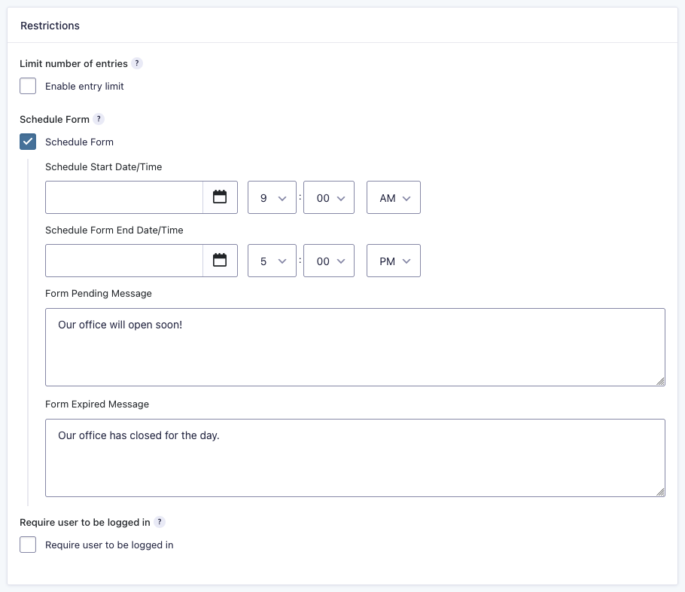685x592 pixels.
Task: Click the help icon beside Schedule Form
Action: (98, 119)
